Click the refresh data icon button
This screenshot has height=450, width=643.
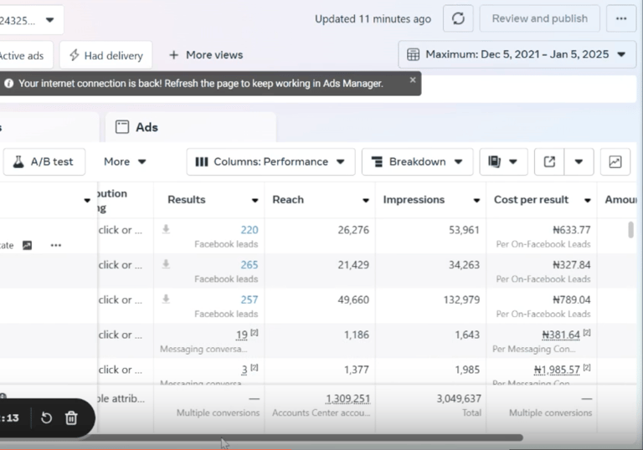pyautogui.click(x=458, y=18)
